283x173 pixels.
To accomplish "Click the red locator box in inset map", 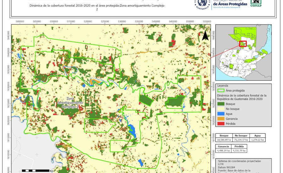I will tap(243, 44).
